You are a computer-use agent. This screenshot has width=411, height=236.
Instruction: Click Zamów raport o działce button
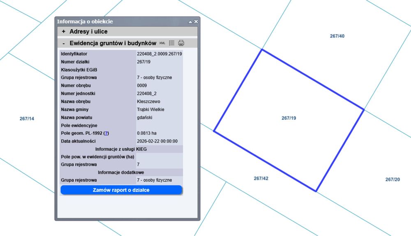pos(121,190)
